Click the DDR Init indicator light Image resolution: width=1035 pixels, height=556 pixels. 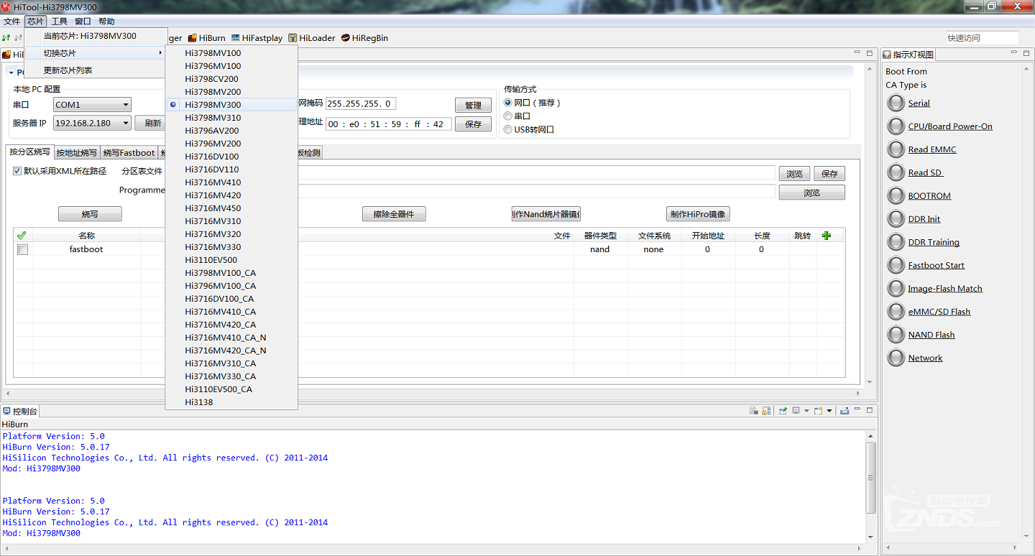click(x=896, y=218)
